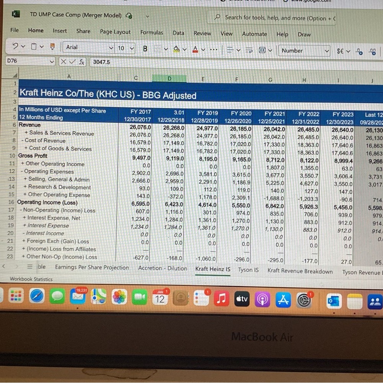
Task: Click the insert function fx icon
Action: 82,62
